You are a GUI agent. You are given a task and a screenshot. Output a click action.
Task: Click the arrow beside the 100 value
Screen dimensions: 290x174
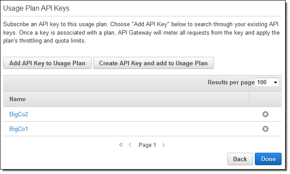275,83
